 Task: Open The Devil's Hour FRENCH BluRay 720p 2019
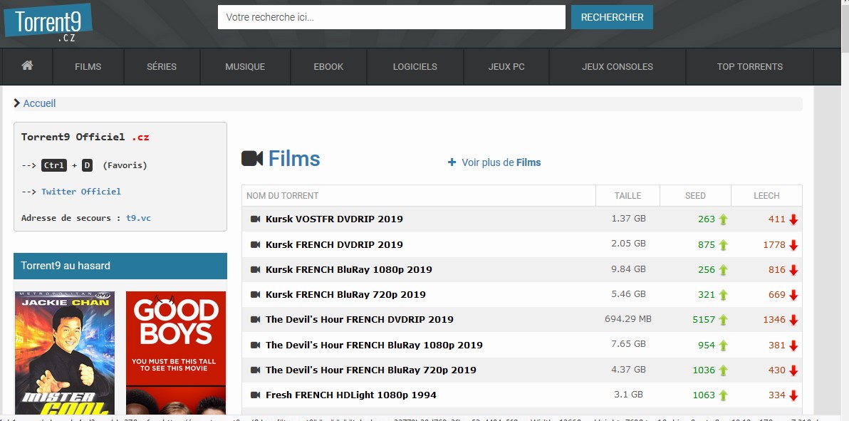click(371, 370)
